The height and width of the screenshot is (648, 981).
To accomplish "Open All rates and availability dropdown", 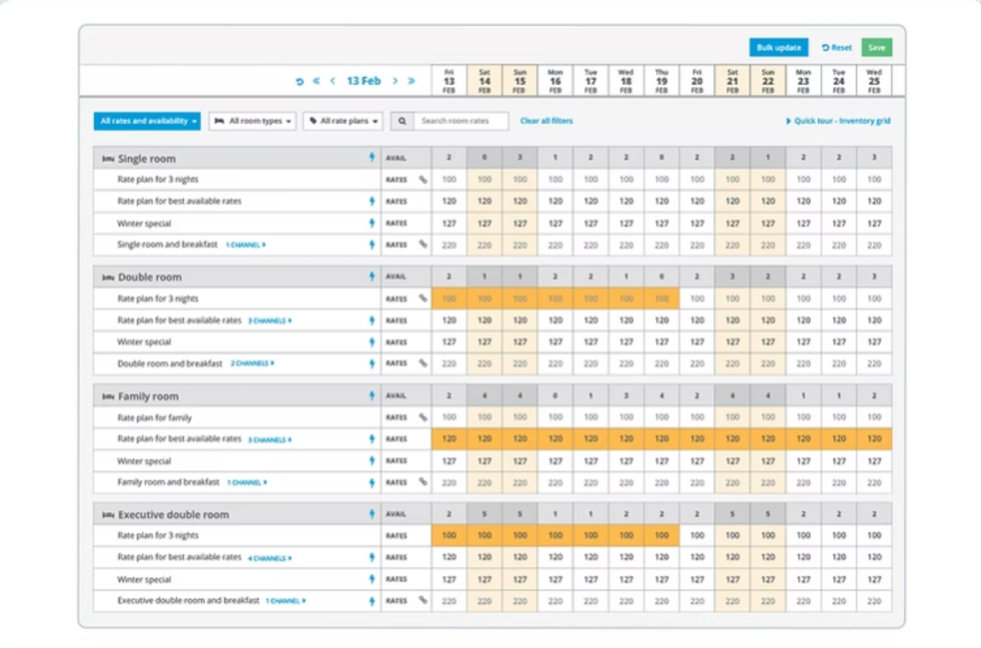I will click(x=146, y=121).
